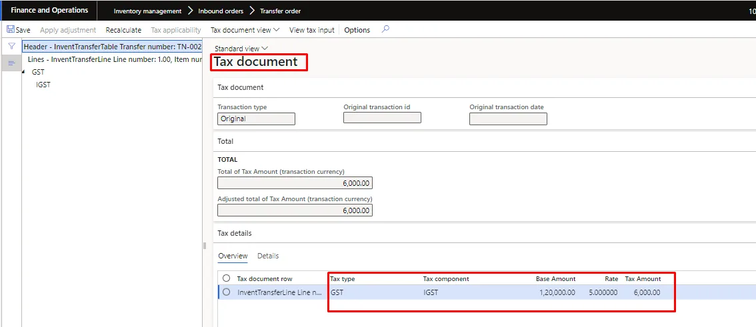Switch to the Overview tab
Viewport: 756px width, 327px height.
pyautogui.click(x=233, y=256)
